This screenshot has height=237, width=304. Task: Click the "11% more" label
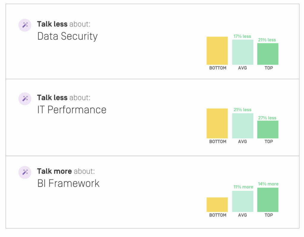point(243,187)
